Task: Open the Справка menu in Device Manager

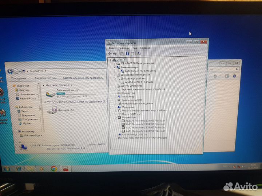Action: (145, 48)
